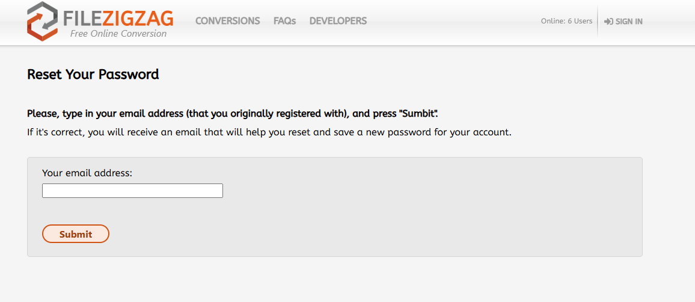Click the "Free Online Conversion" tagline
The width and height of the screenshot is (695, 302).
(118, 34)
